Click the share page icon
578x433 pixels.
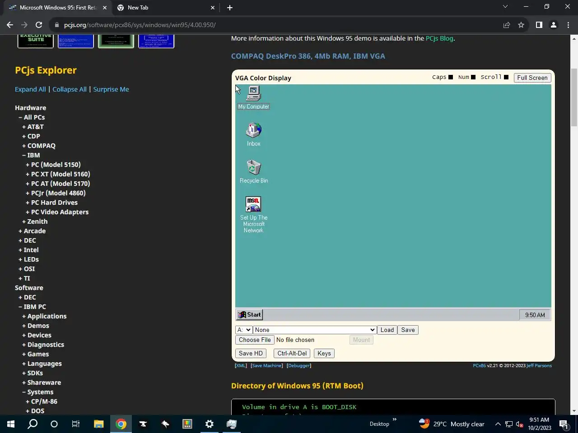507,25
